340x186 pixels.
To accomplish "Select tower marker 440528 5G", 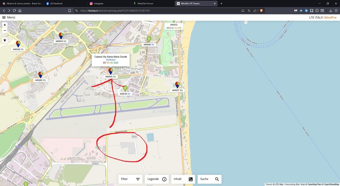I will 18,44.
